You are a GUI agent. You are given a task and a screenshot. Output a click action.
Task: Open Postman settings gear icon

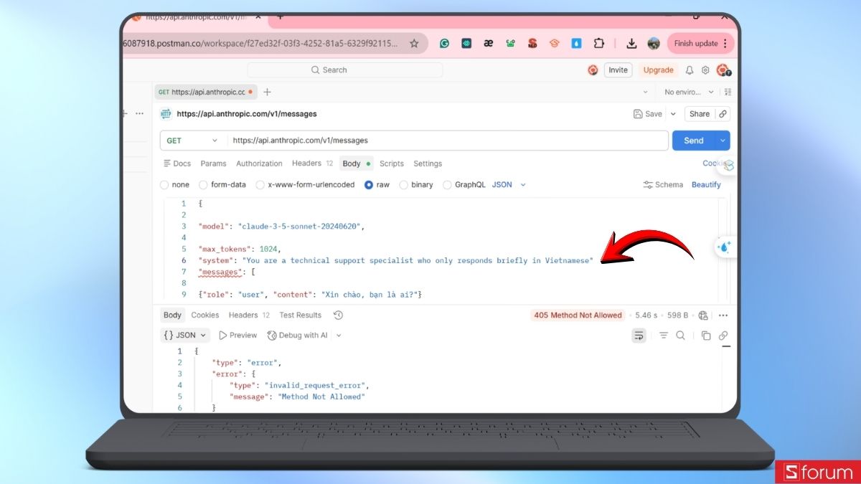(705, 70)
